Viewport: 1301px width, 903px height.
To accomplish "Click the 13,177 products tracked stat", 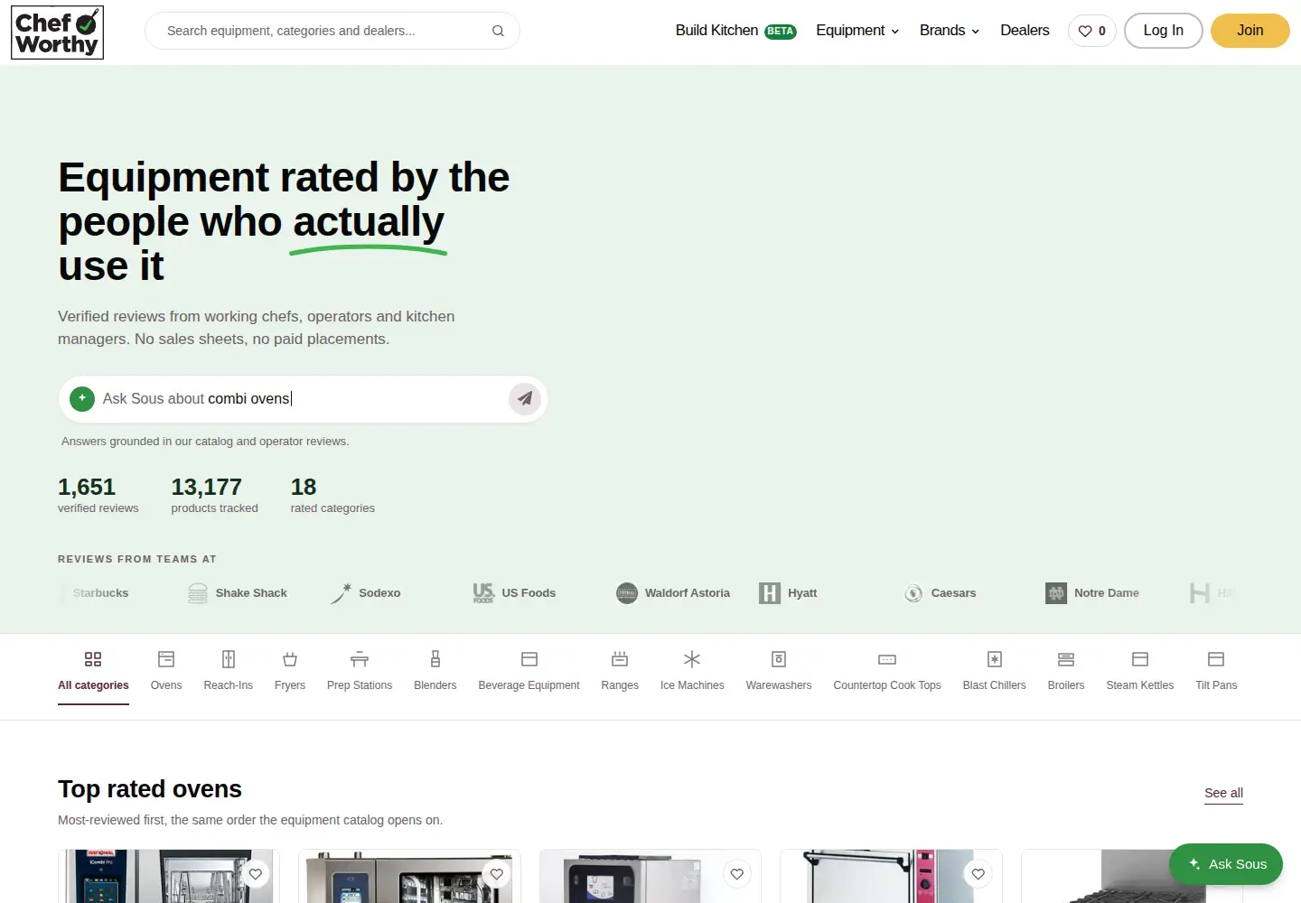I will [x=215, y=495].
